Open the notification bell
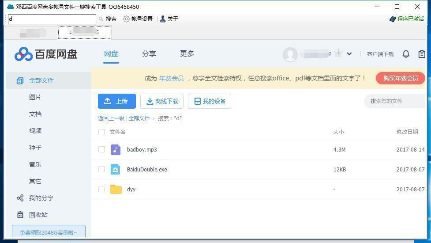This screenshot has height=243, width=431. 406,54
